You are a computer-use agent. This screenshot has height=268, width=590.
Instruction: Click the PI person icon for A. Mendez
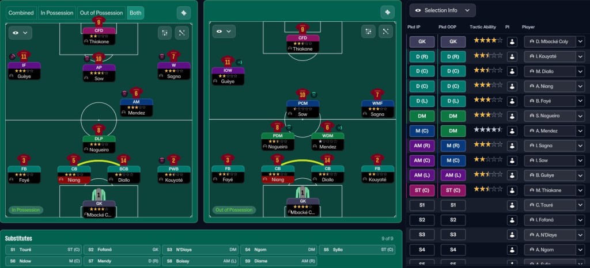click(512, 131)
